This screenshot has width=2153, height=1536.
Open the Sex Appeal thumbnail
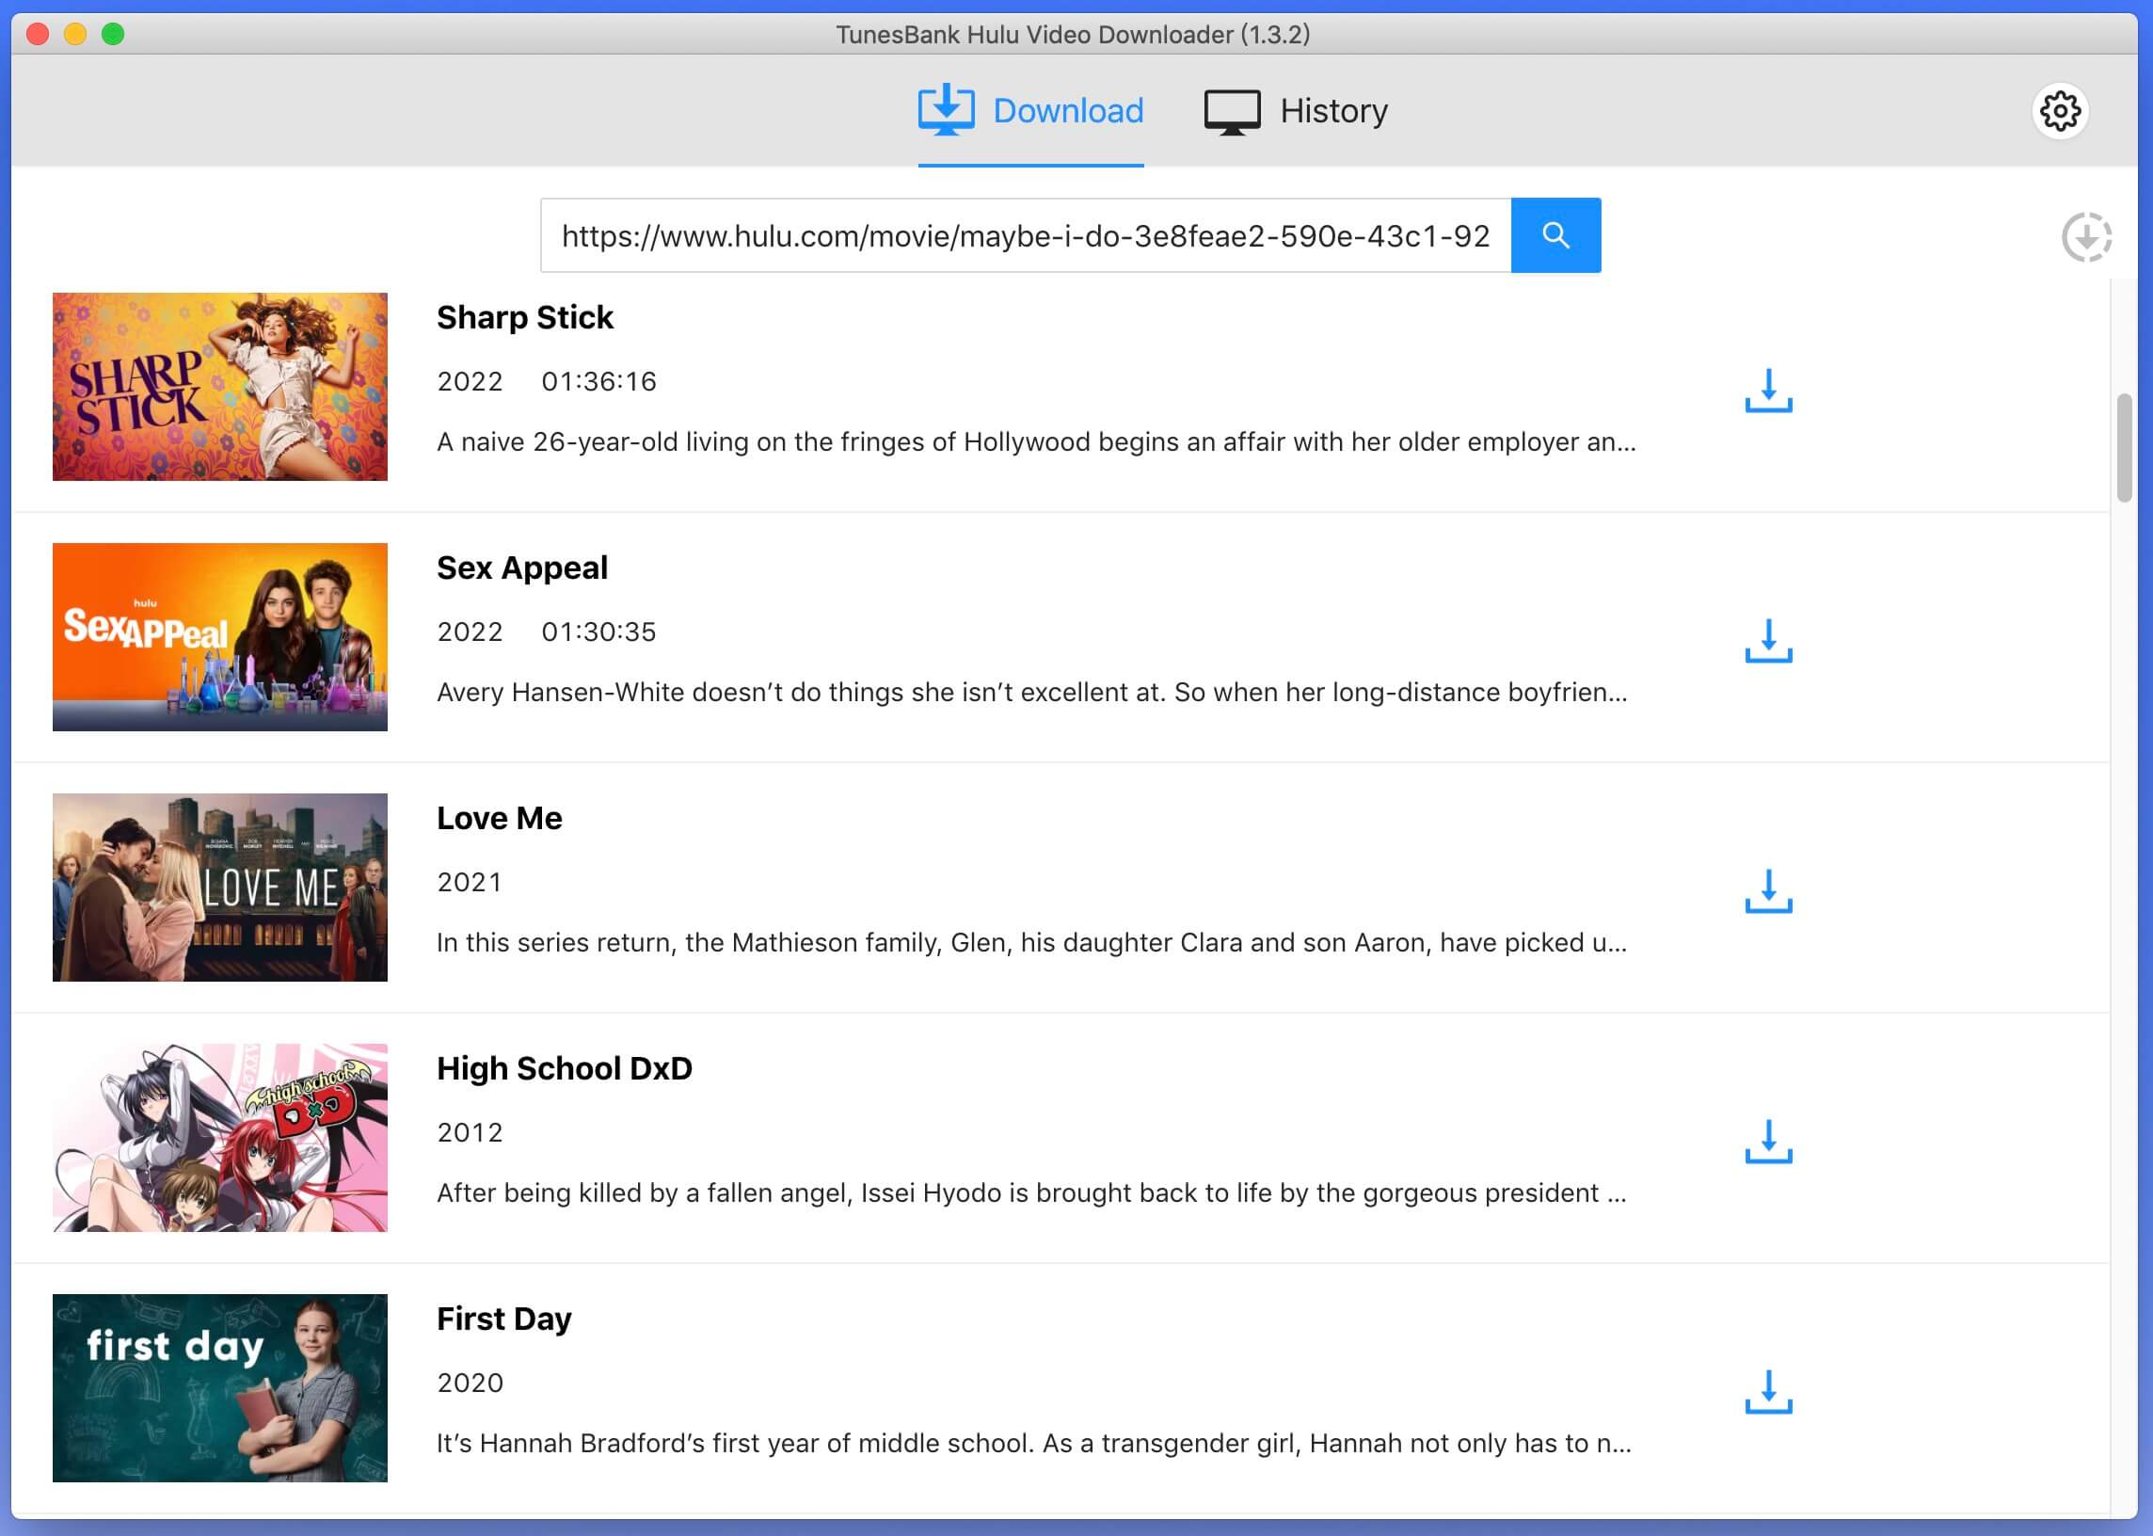coord(220,636)
